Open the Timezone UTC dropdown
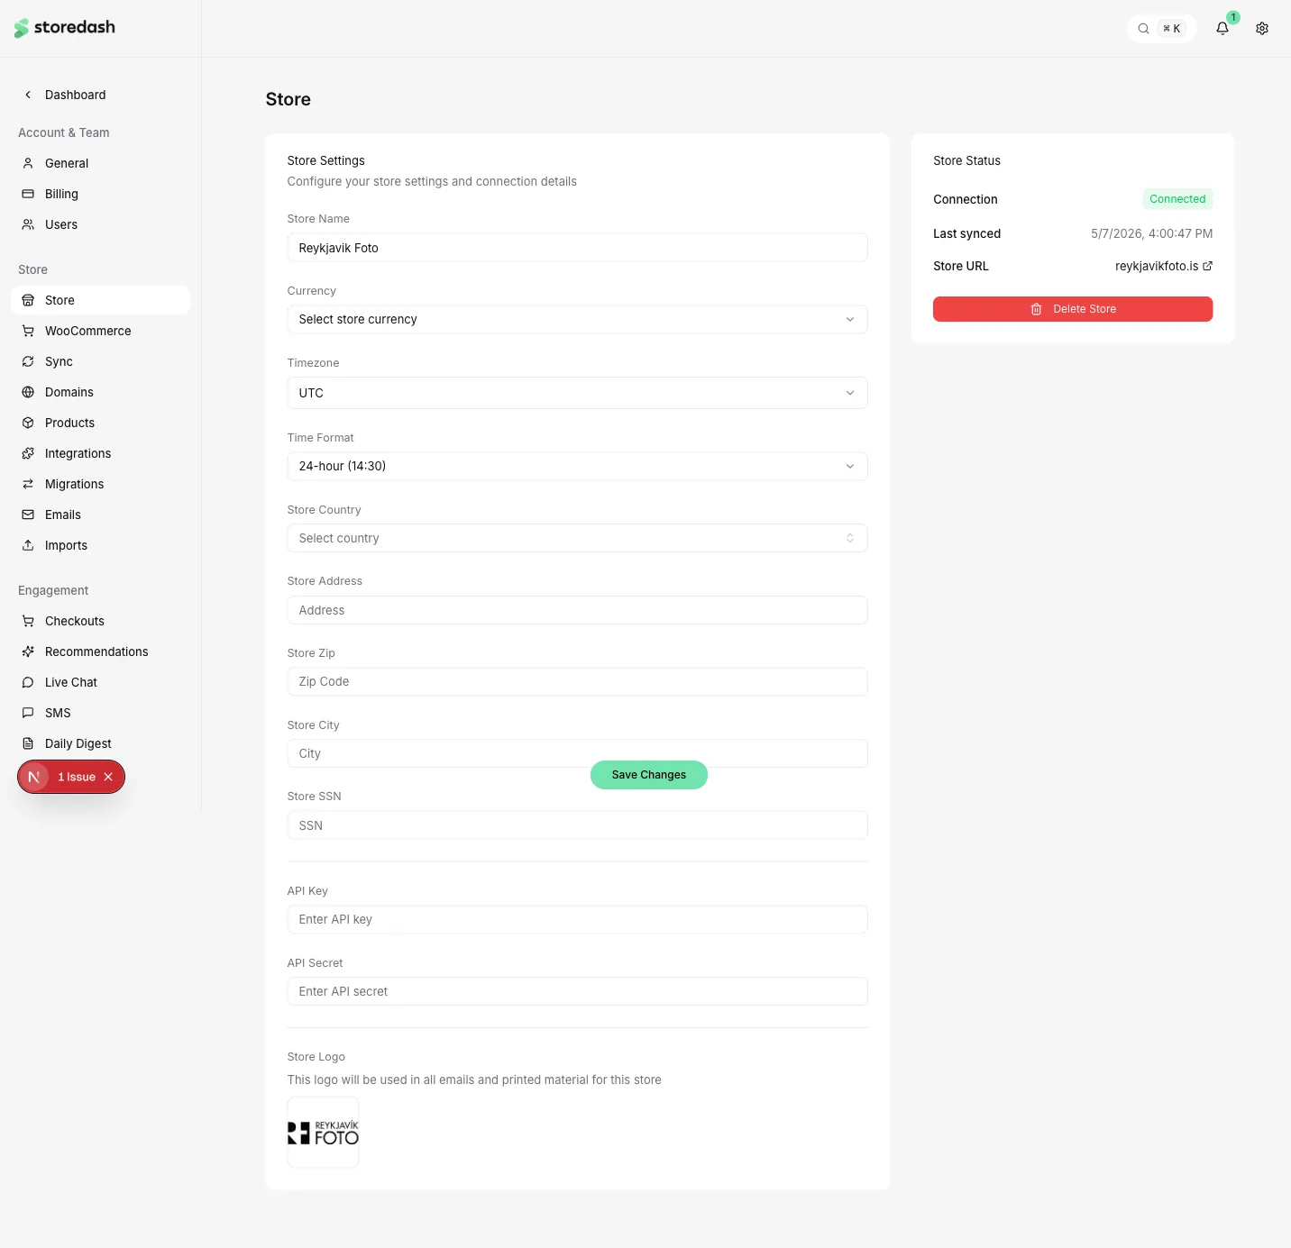Image resolution: width=1291 pixels, height=1248 pixels. click(x=577, y=393)
